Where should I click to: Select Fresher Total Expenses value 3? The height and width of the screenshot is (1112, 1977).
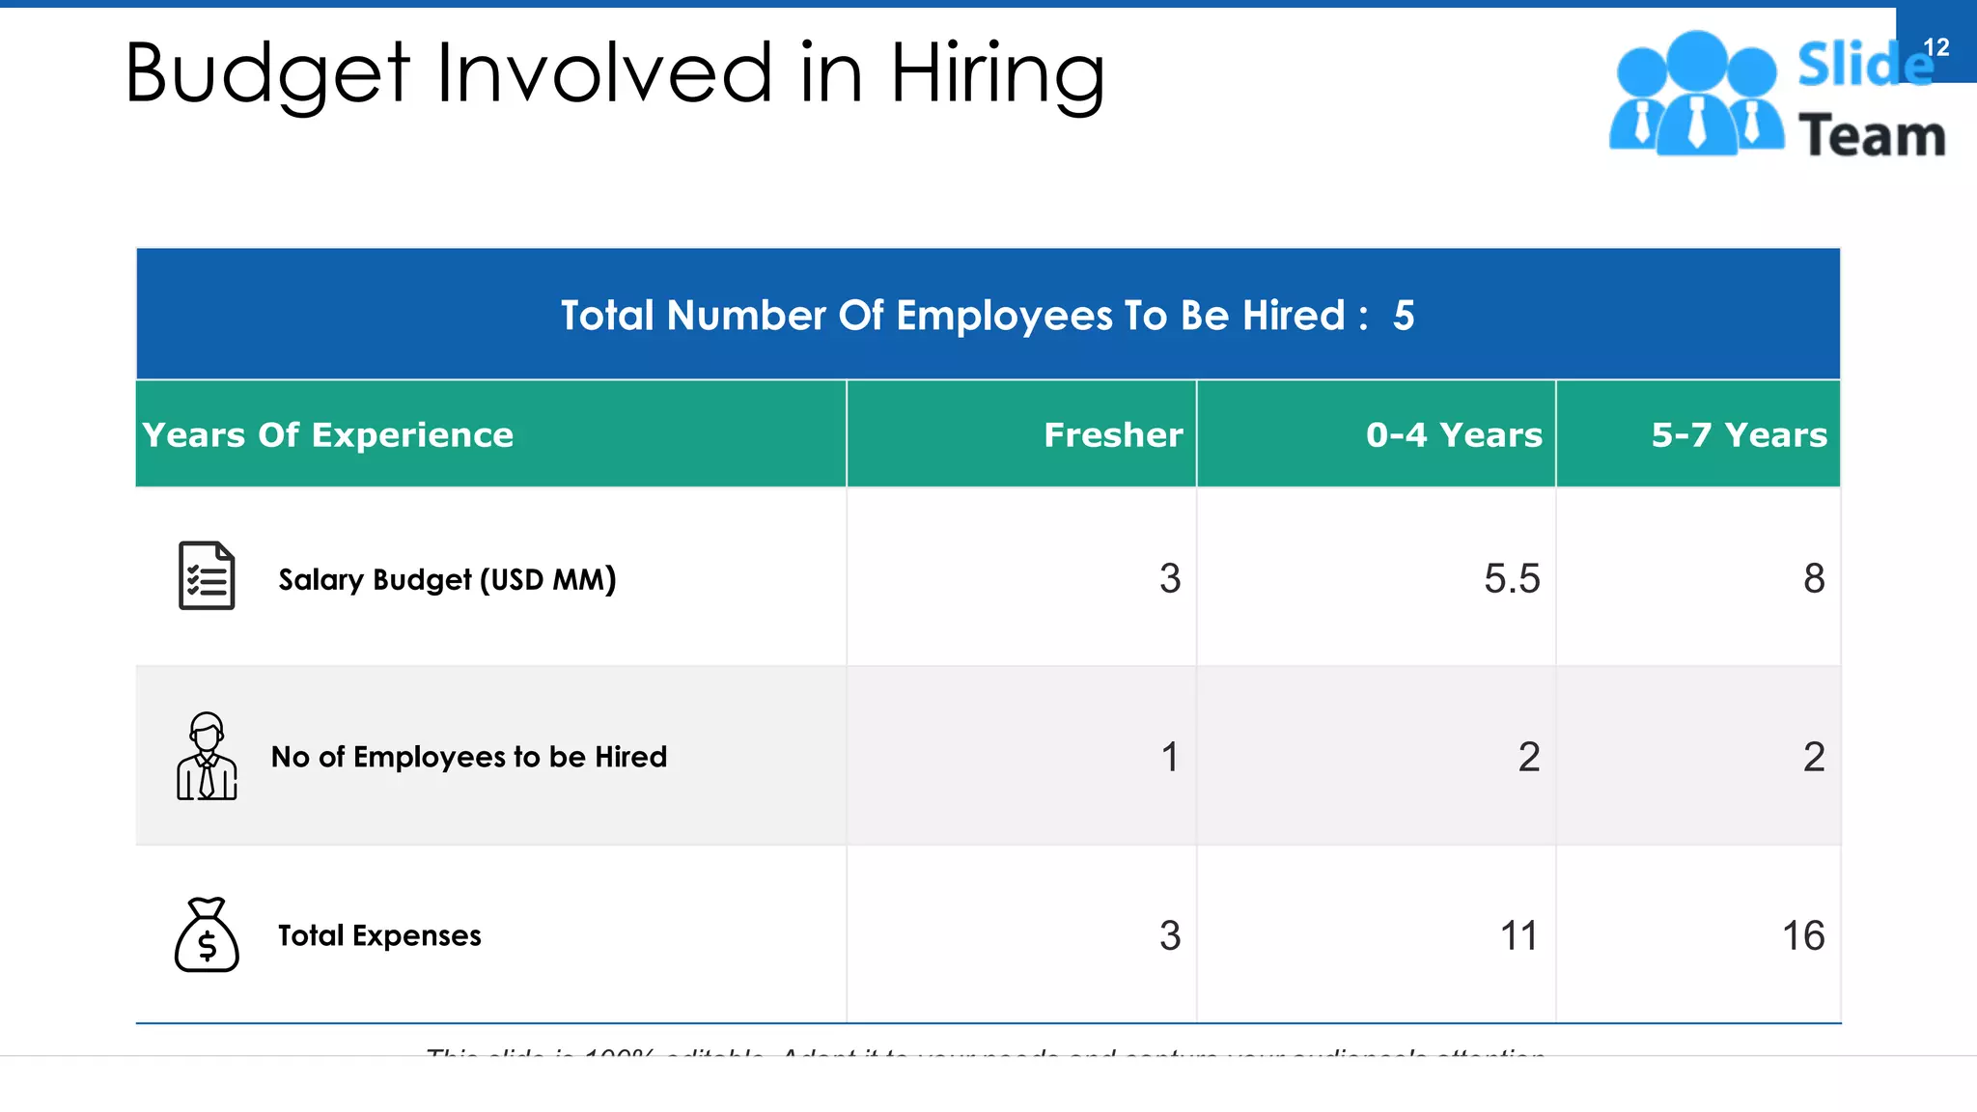[x=1170, y=935]
